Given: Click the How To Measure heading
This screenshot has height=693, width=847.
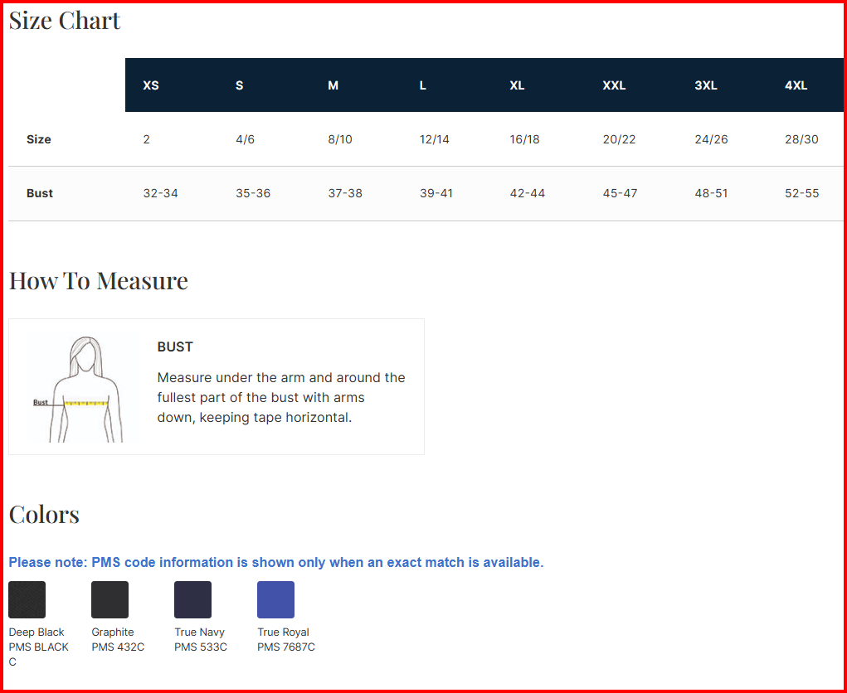Looking at the screenshot, I should [x=99, y=281].
